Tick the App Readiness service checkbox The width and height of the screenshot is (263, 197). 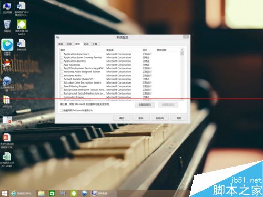tap(62, 65)
